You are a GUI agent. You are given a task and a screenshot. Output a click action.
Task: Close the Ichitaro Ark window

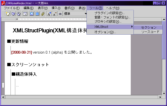tap(163, 3)
